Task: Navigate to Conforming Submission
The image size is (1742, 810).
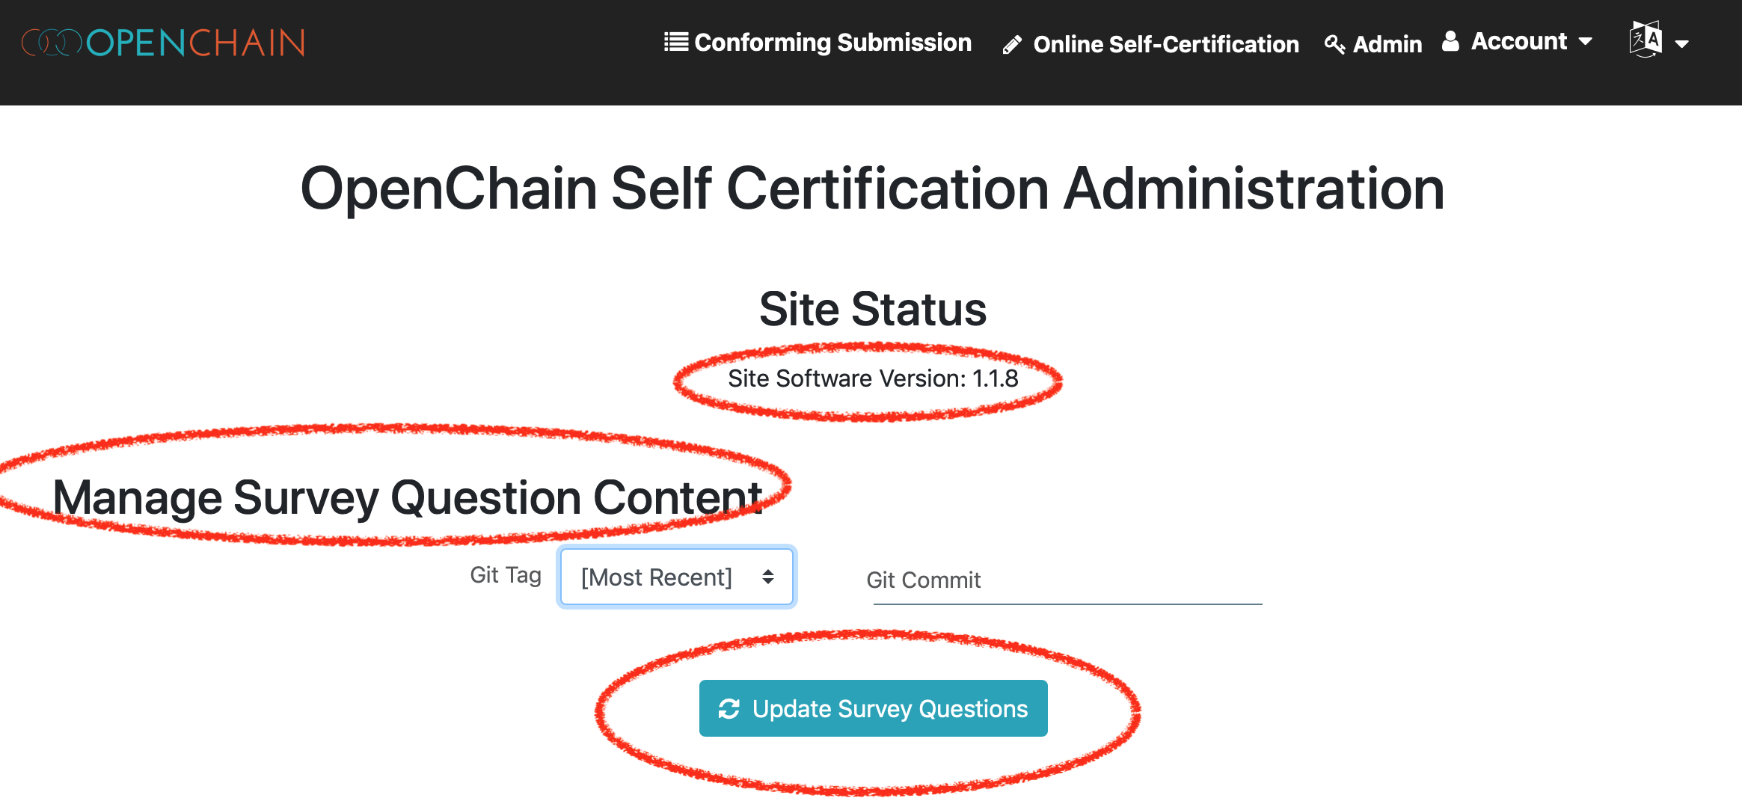Action: point(832,43)
